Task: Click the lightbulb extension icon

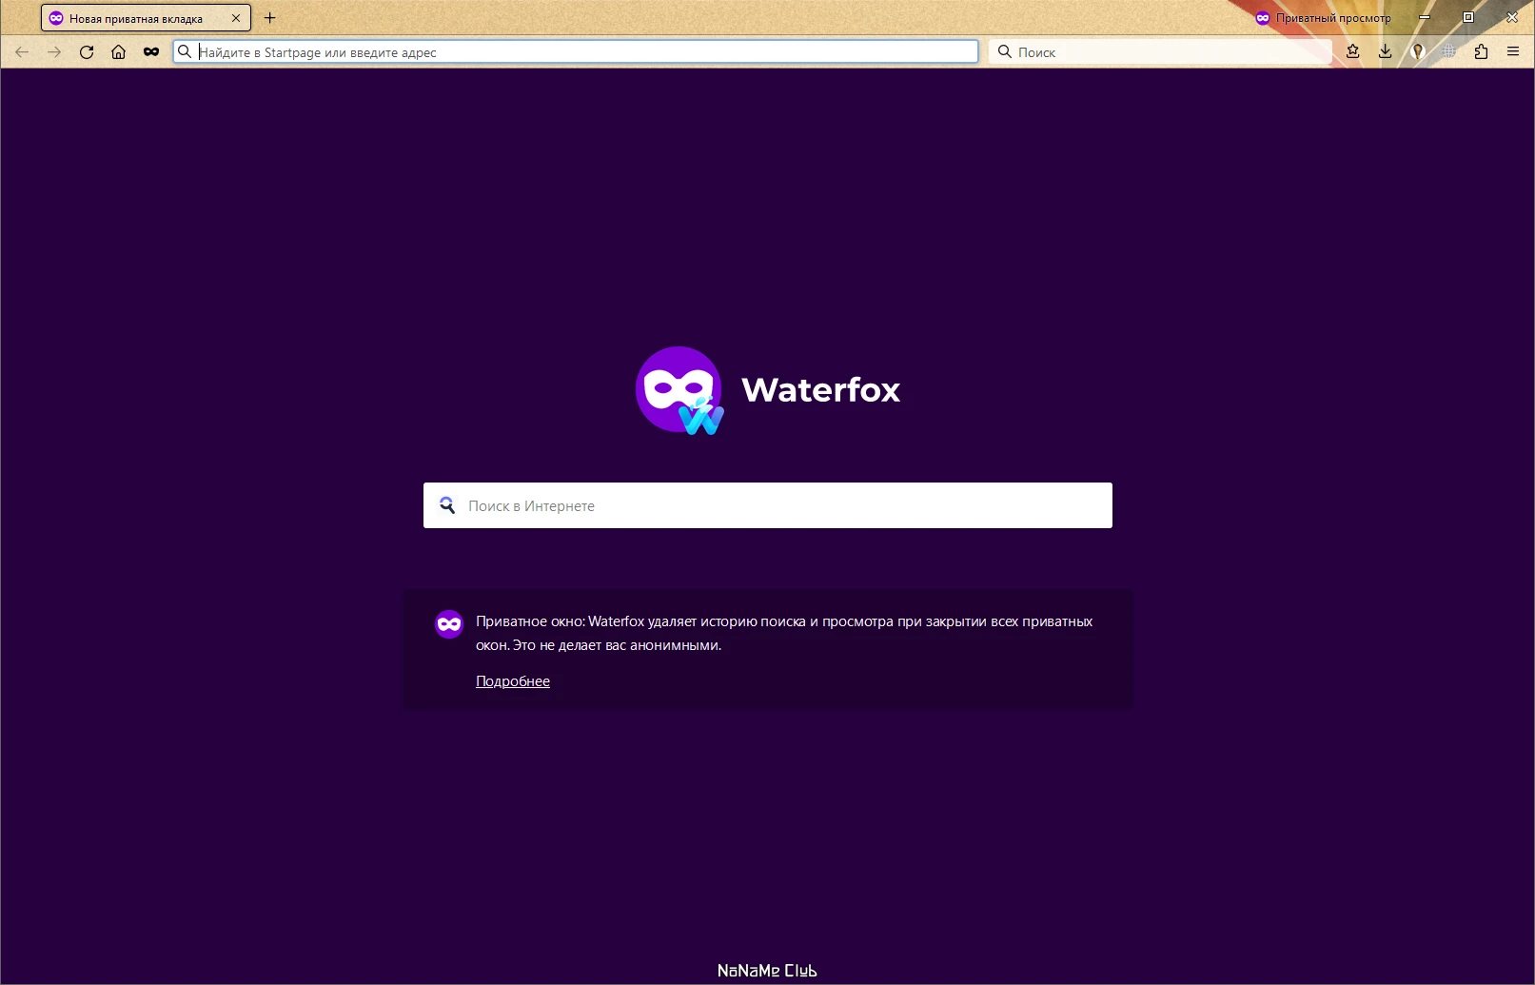Action: coord(1417,52)
